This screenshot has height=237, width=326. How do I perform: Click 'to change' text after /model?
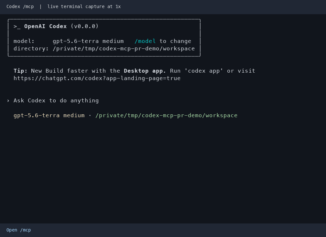(x=175, y=41)
